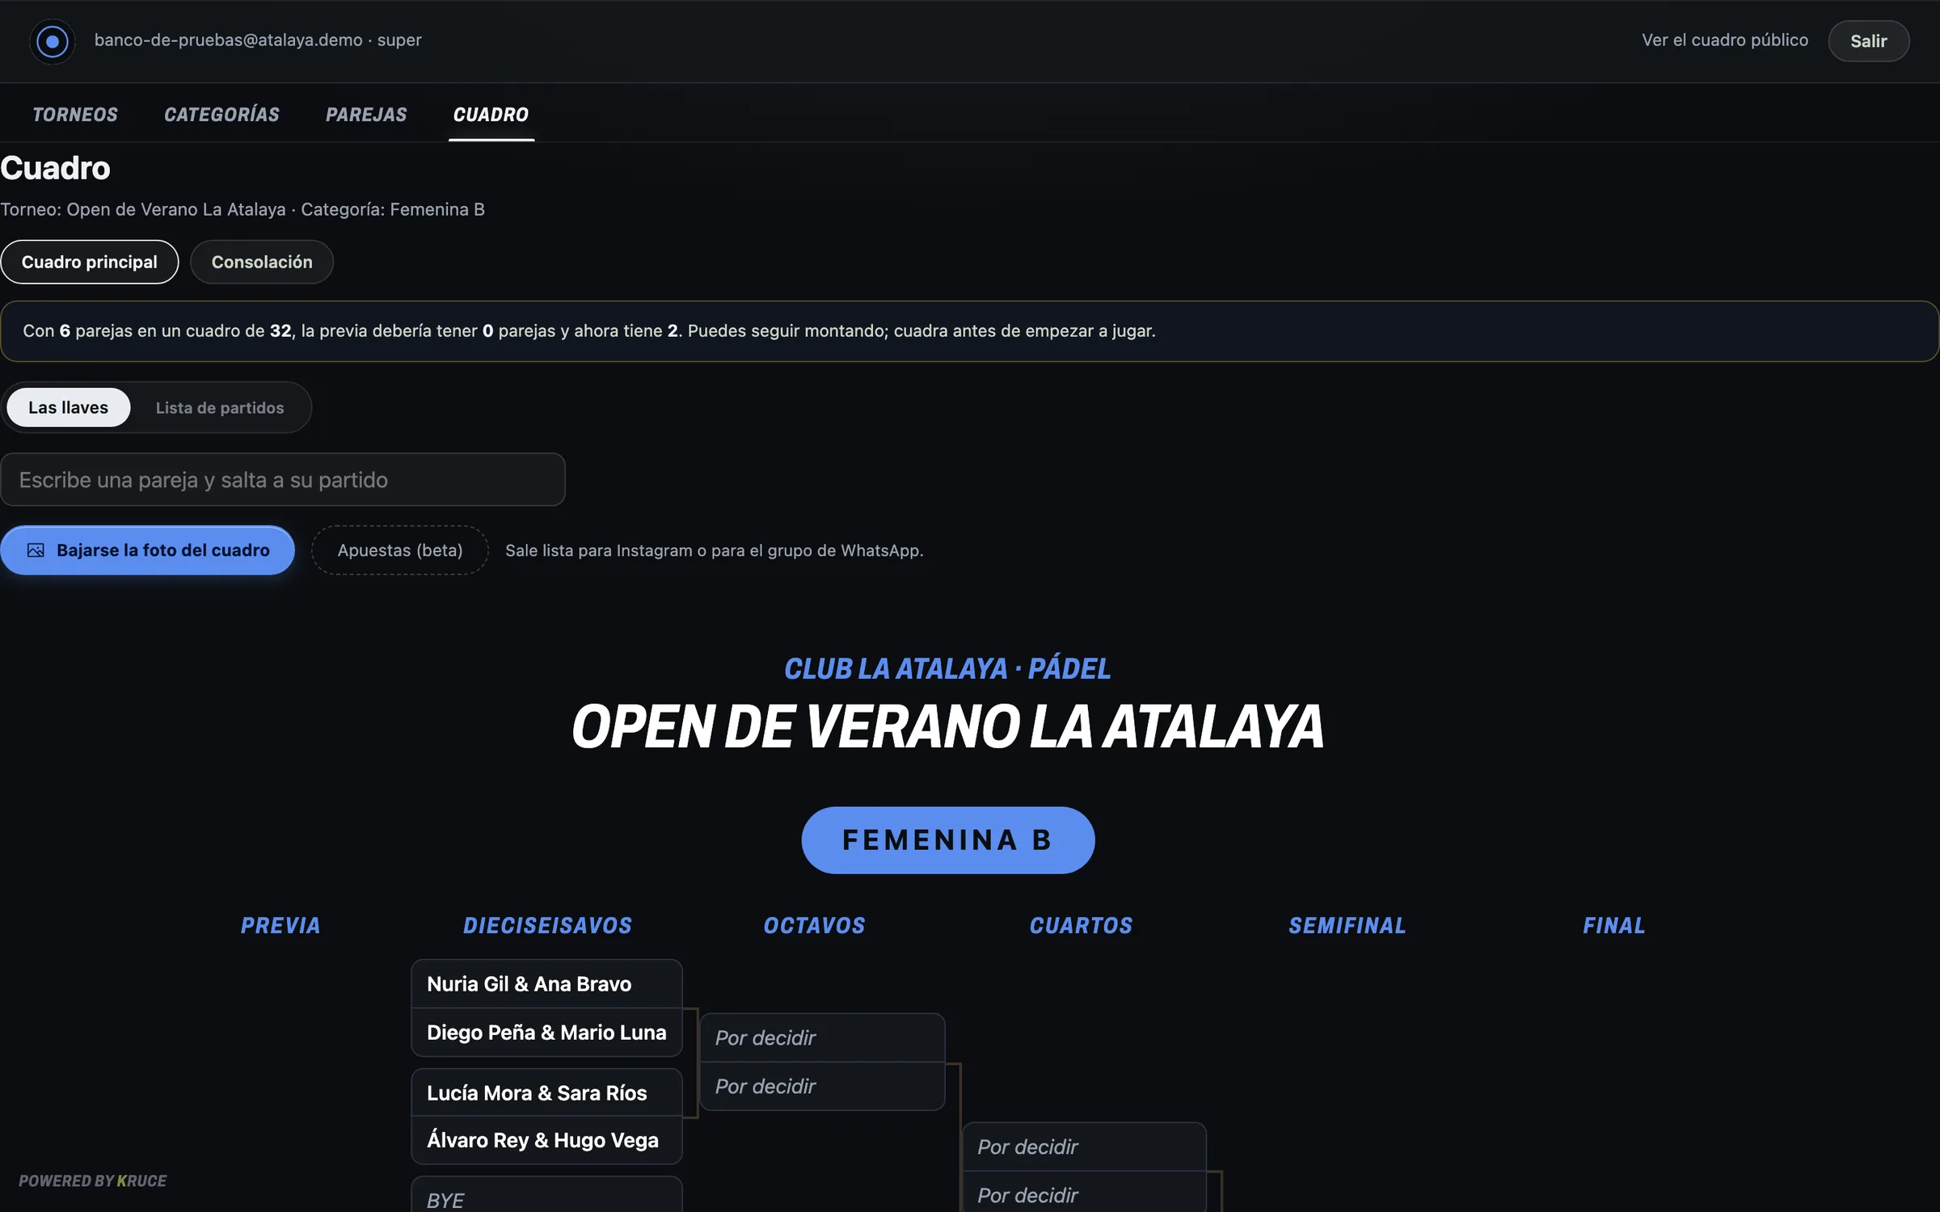Go to the Parejas tab

tap(366, 115)
